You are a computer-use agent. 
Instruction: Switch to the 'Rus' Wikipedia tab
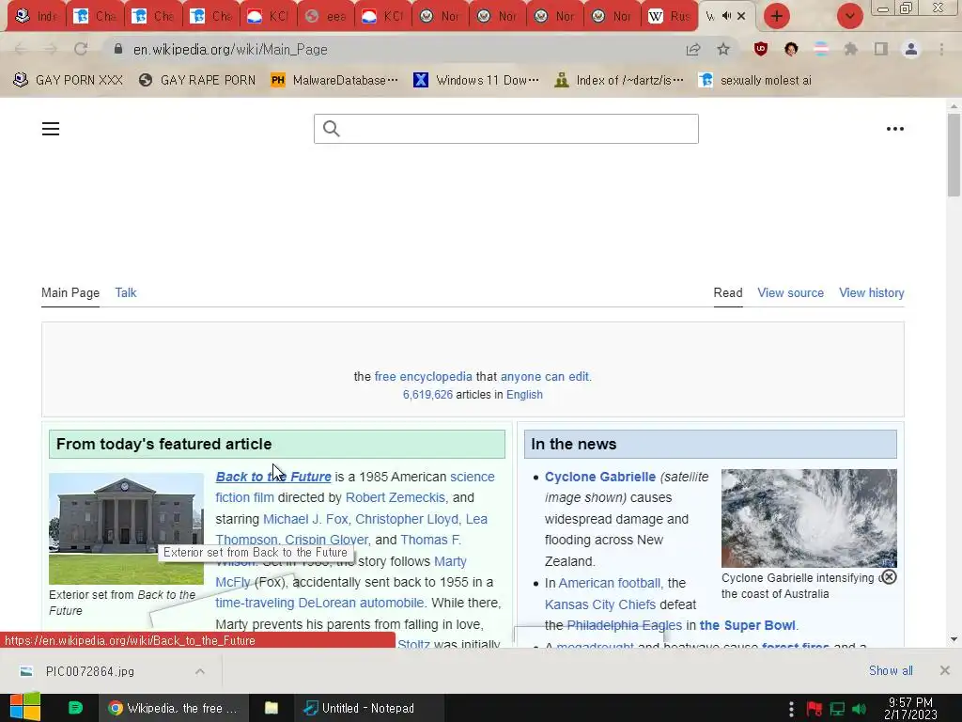pos(669,16)
